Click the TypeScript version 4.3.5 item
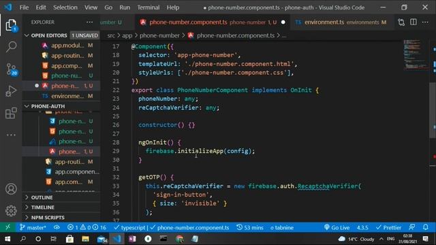Screen dimensions: 436x245 [362, 227]
